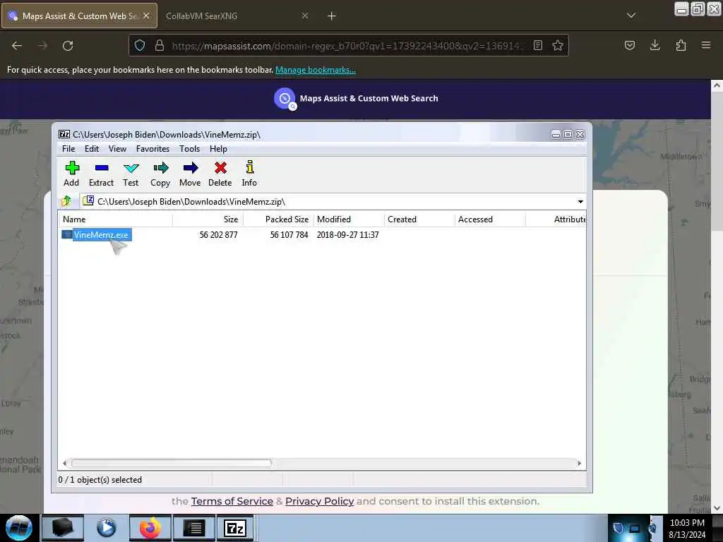This screenshot has width=723, height=542.
Task: Save to Pocket icon in Firefox toolbar
Action: point(629,45)
